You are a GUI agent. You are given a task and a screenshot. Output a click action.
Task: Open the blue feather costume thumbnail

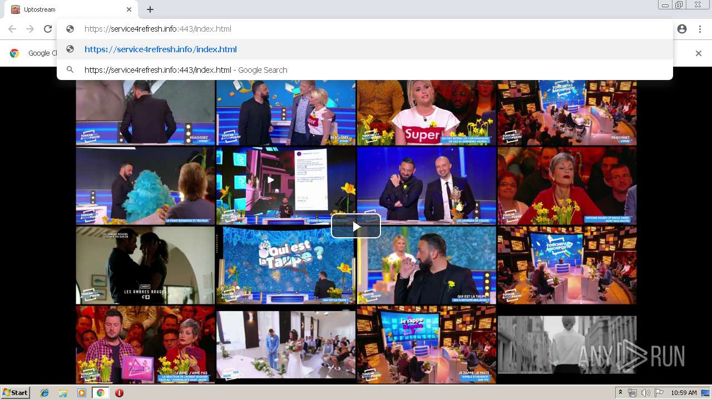[x=145, y=186]
